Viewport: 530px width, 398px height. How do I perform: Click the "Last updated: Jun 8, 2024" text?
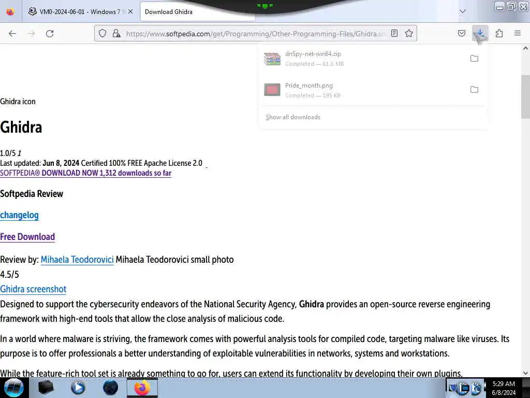[x=39, y=163]
